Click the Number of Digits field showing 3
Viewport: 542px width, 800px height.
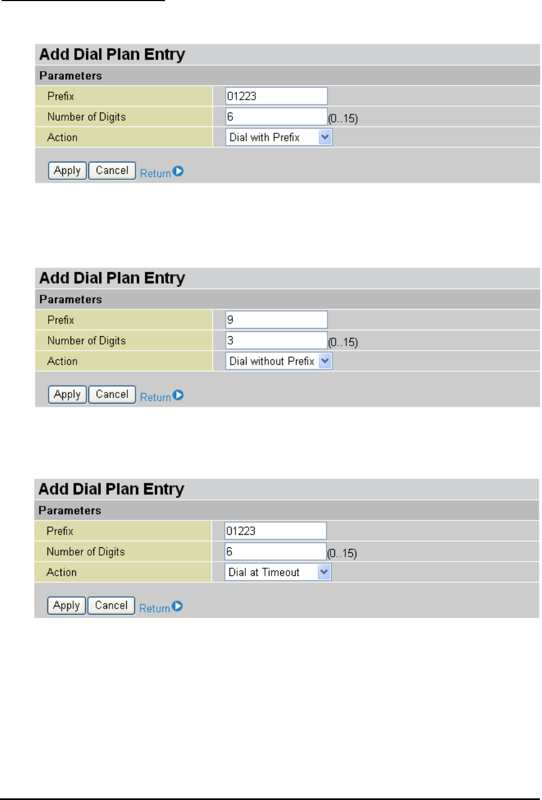(276, 341)
